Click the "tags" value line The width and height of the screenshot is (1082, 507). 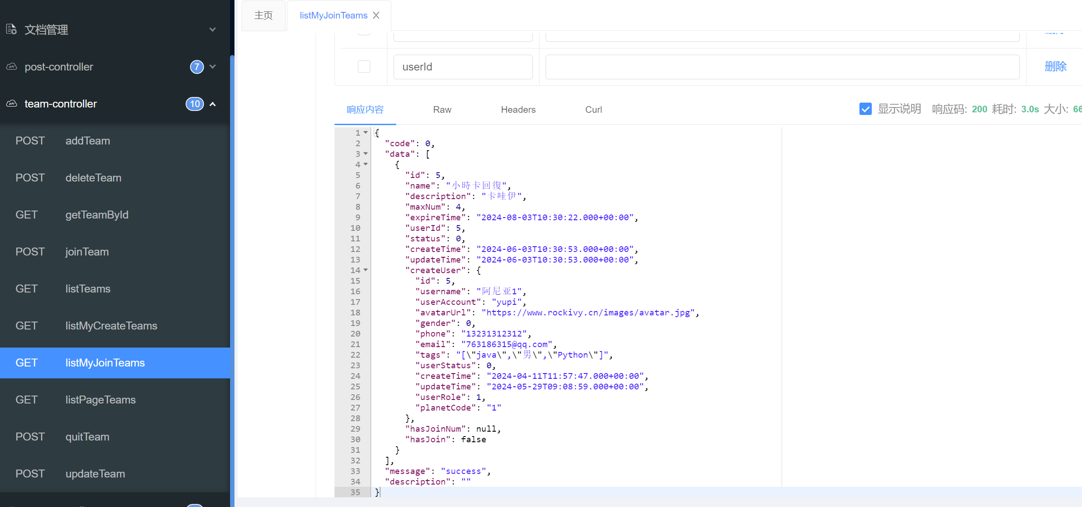514,355
